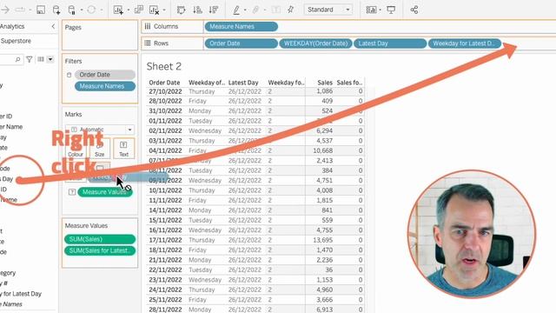Expand the Pause Auto Updates dropdown arrow
The width and height of the screenshot is (556, 313).
click(81, 10)
